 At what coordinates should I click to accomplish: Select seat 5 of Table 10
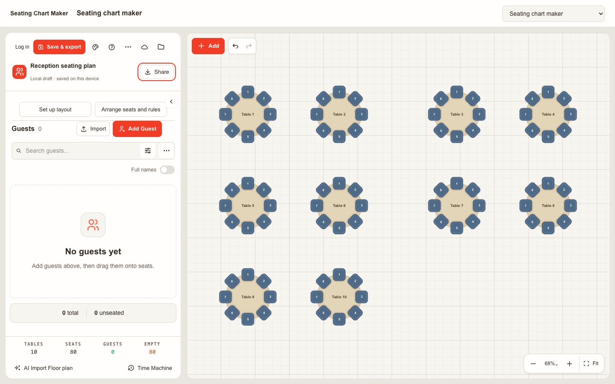339,319
